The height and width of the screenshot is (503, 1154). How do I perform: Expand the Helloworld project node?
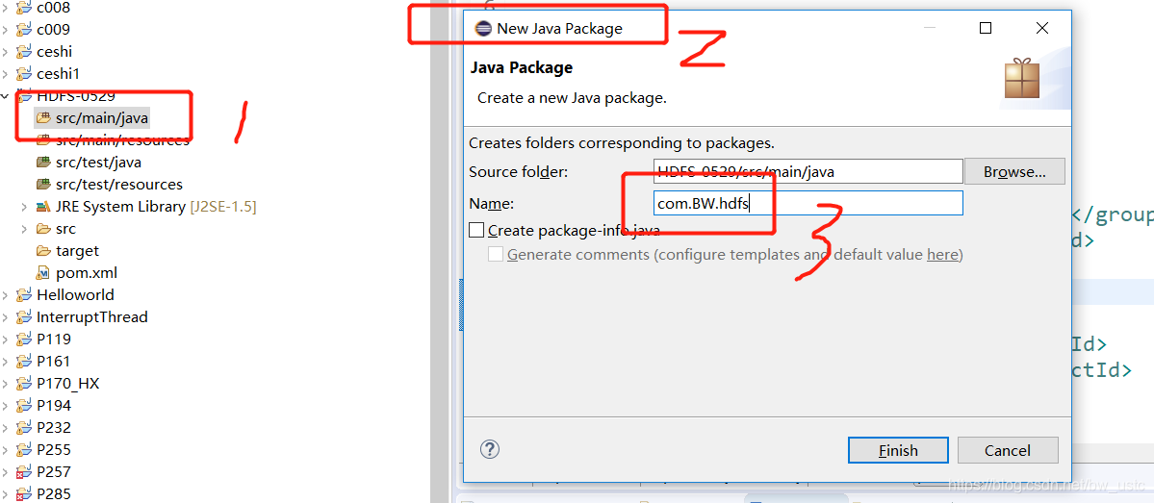click(x=6, y=295)
